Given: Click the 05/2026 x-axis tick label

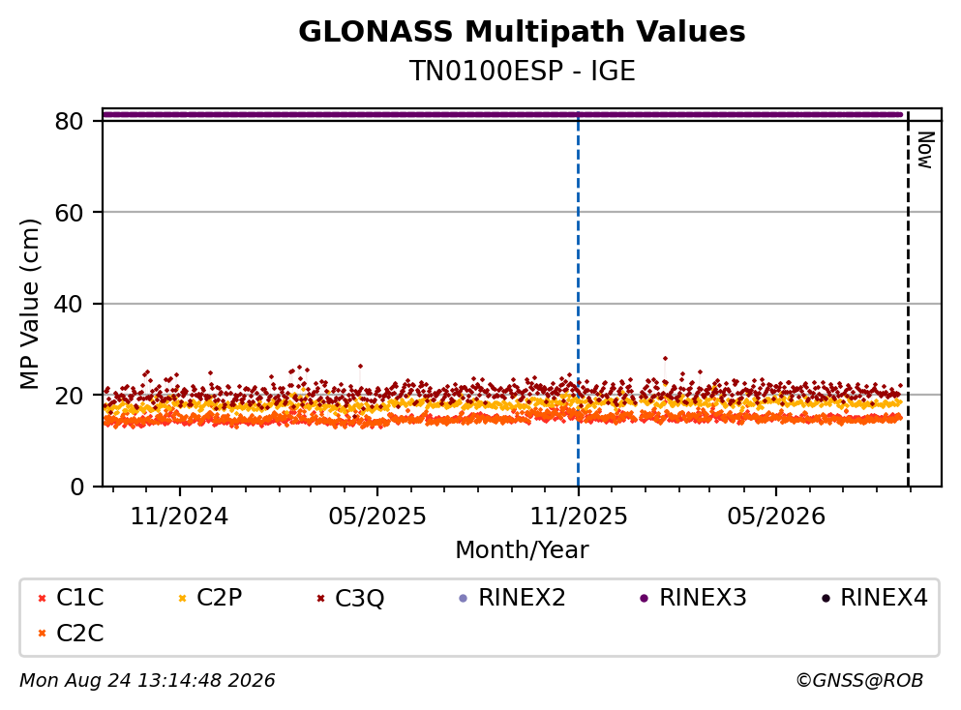Looking at the screenshot, I should (776, 517).
